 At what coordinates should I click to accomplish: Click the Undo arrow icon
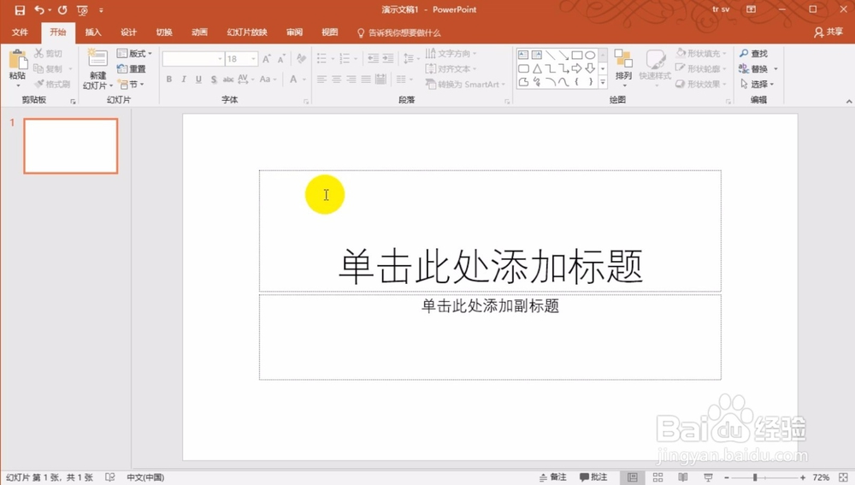tap(38, 9)
